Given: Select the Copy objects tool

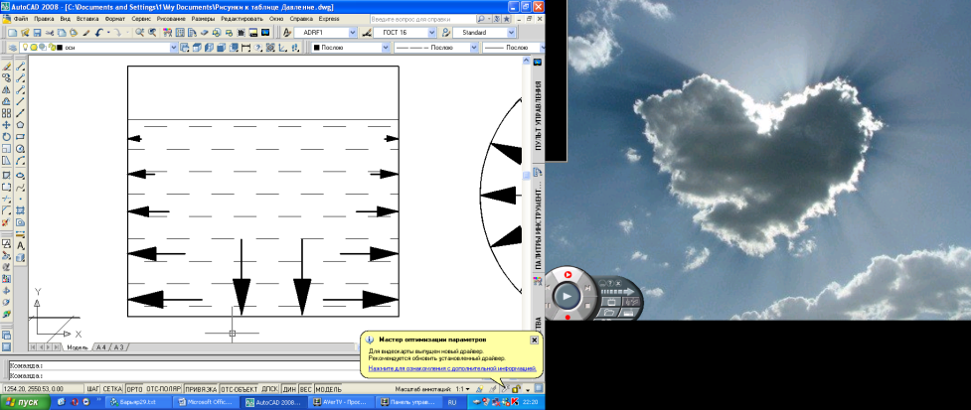Looking at the screenshot, I should (x=7, y=77).
